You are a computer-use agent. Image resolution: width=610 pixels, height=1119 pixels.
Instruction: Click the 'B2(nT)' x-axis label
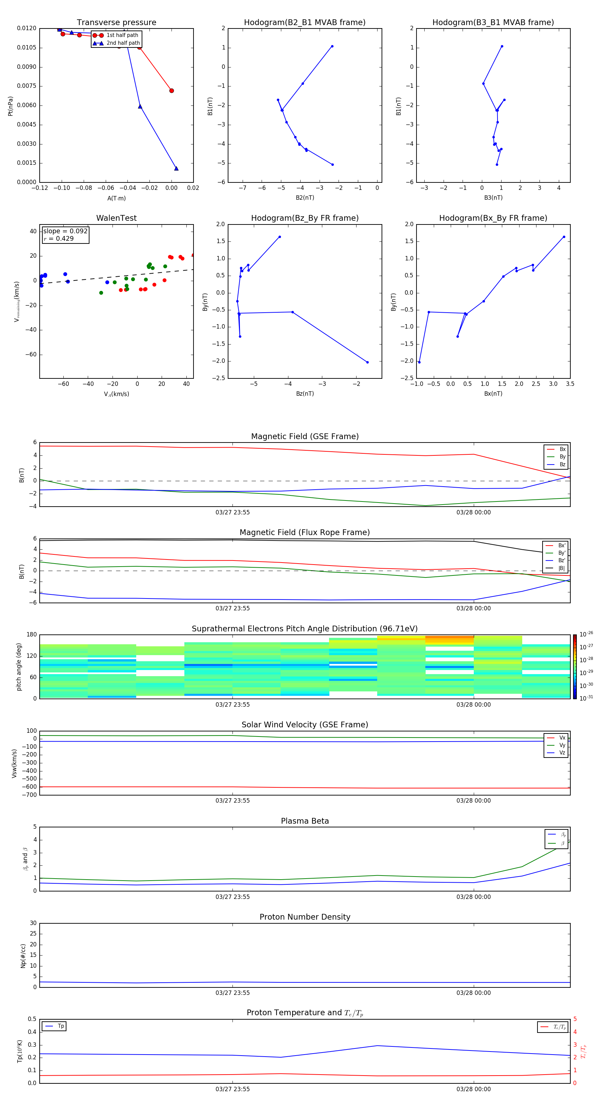click(x=305, y=198)
